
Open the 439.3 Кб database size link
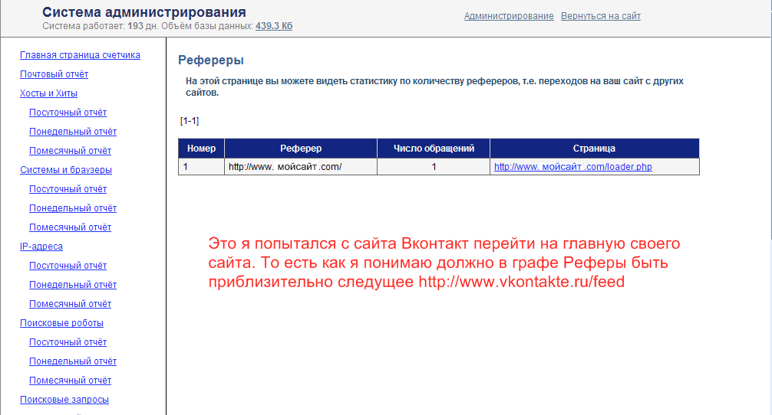click(x=274, y=26)
